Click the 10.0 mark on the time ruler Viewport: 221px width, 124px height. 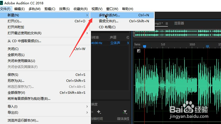(192, 44)
